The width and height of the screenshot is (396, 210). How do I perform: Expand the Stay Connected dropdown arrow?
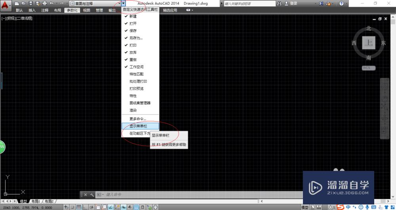[x=333, y=4]
